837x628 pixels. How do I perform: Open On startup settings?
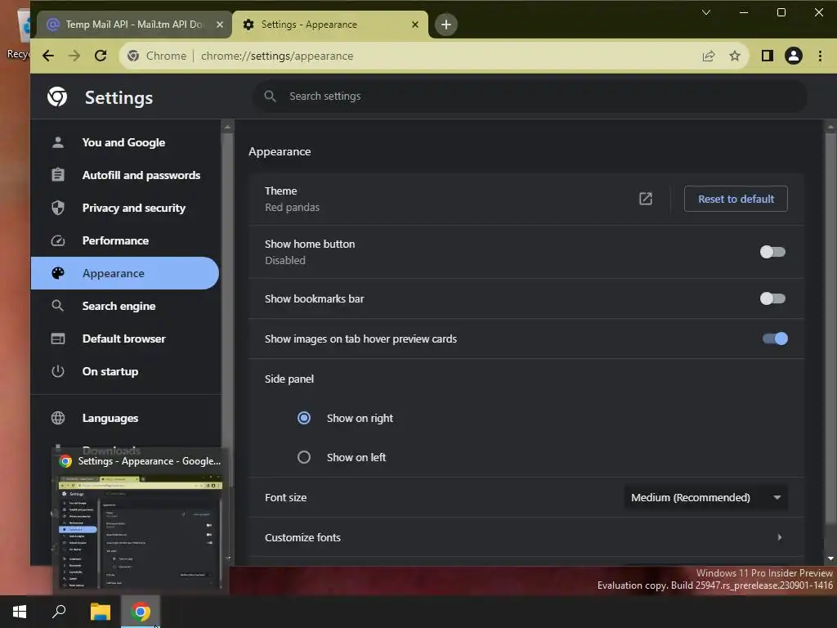[x=125, y=371]
